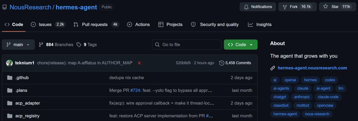Open the acp_registry folder
The height and width of the screenshot is (121, 358).
coord(28,116)
